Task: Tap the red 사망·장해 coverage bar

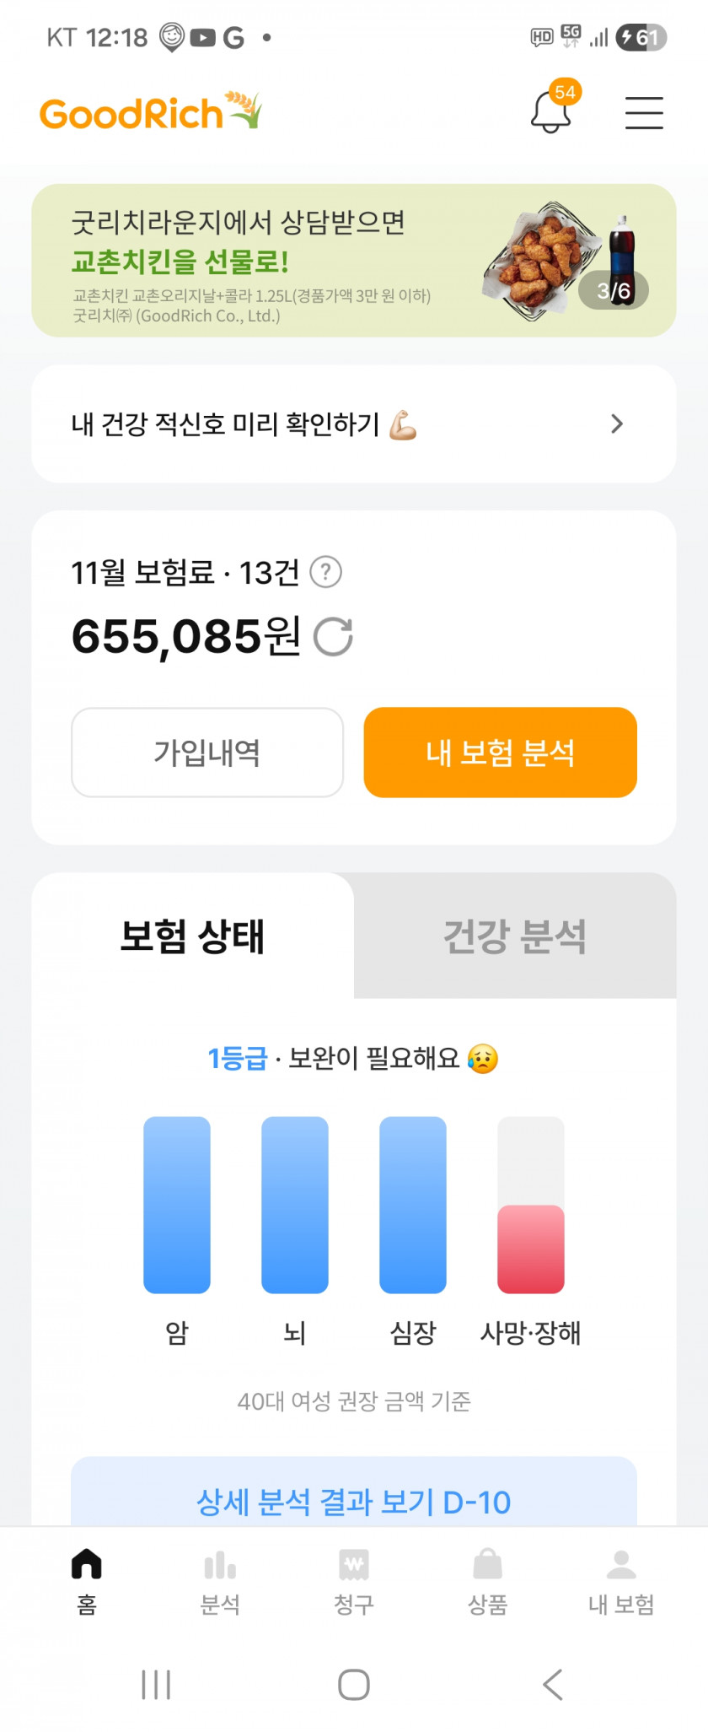Action: [531, 1249]
